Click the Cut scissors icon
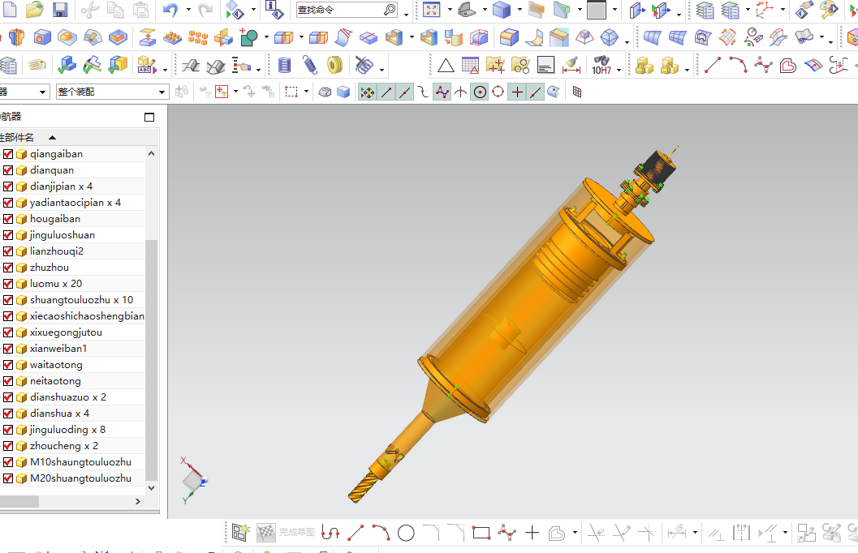 pyautogui.click(x=90, y=9)
